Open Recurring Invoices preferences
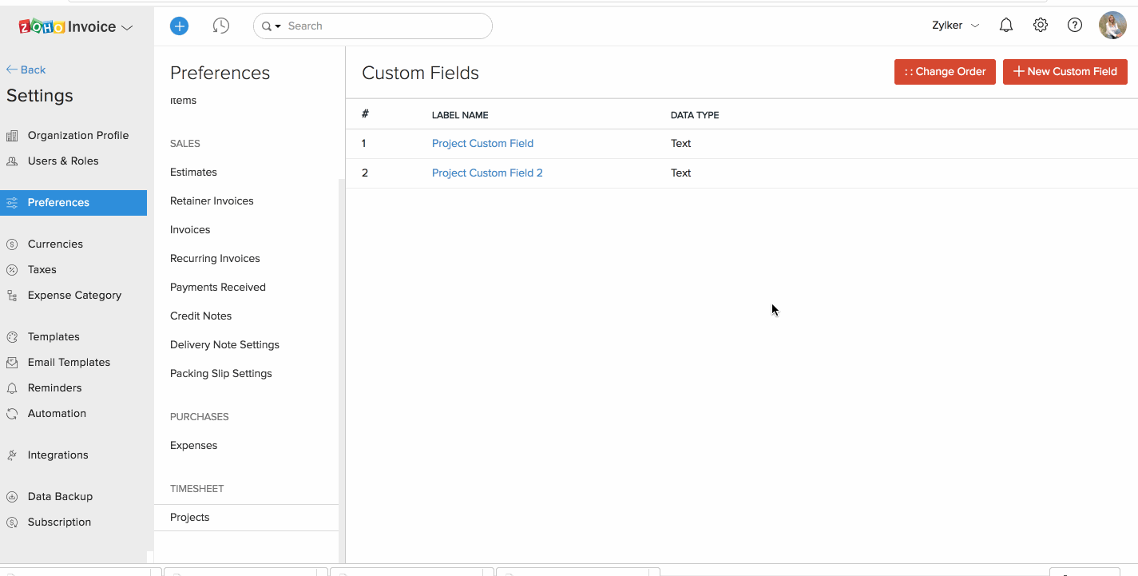The image size is (1138, 576). (215, 259)
